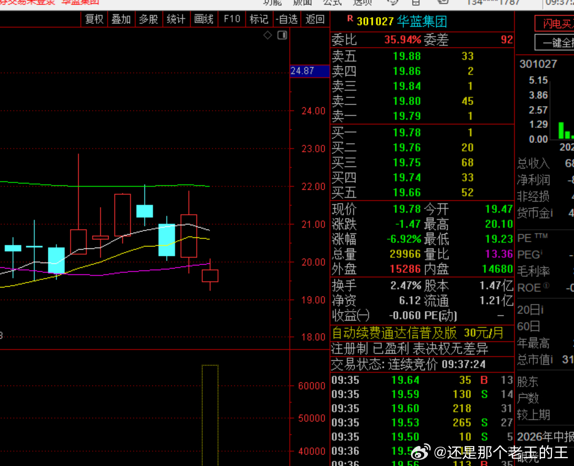Click the 外盘 value 15286

405,269
